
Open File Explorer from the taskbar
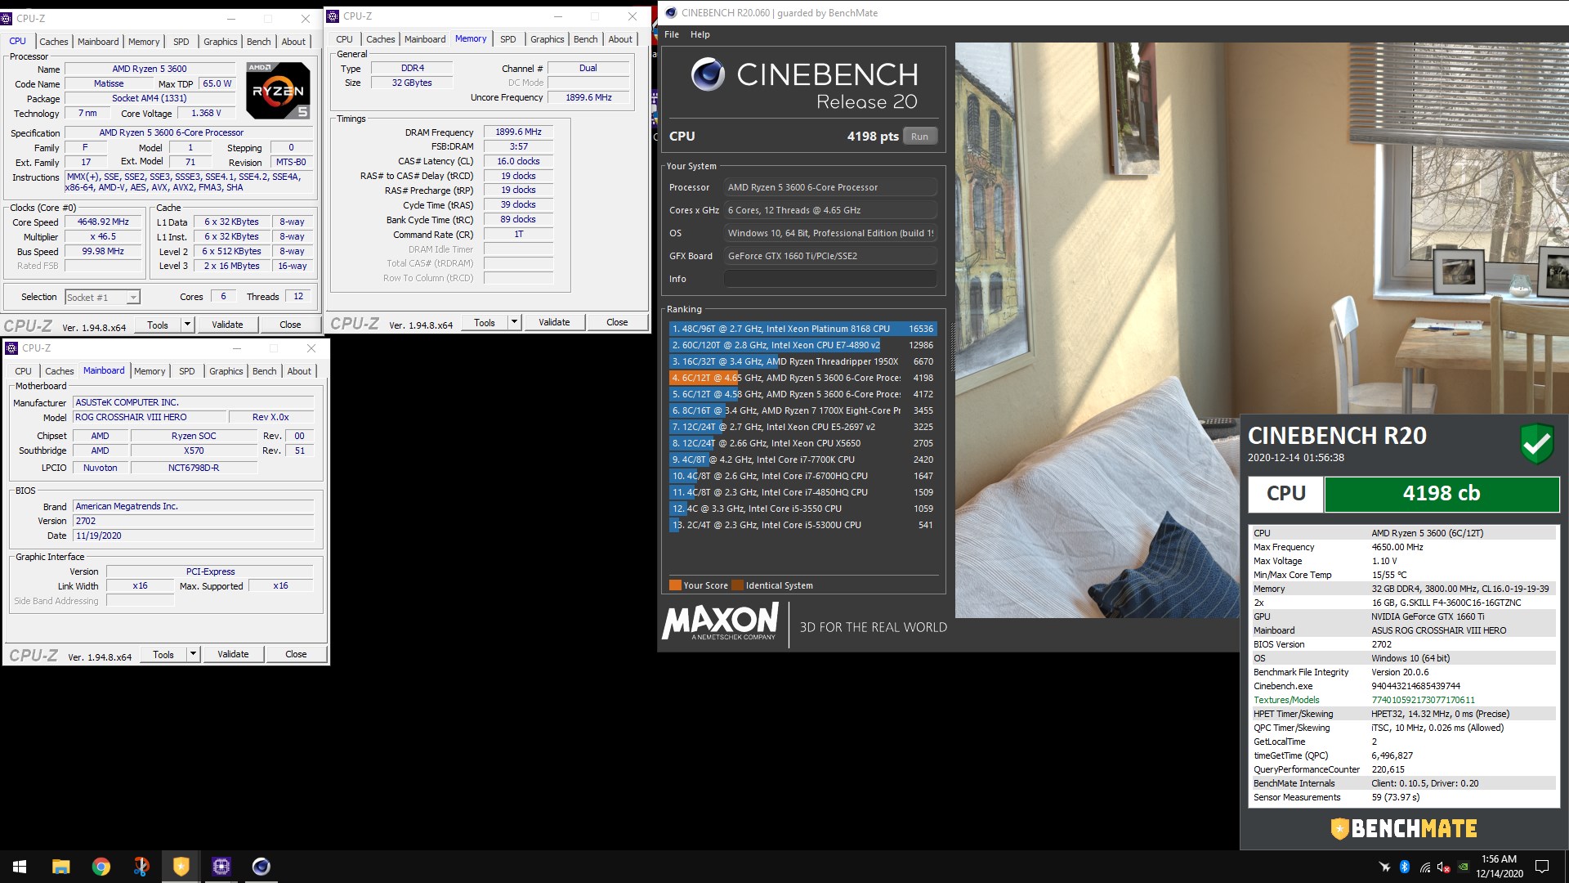coord(60,867)
